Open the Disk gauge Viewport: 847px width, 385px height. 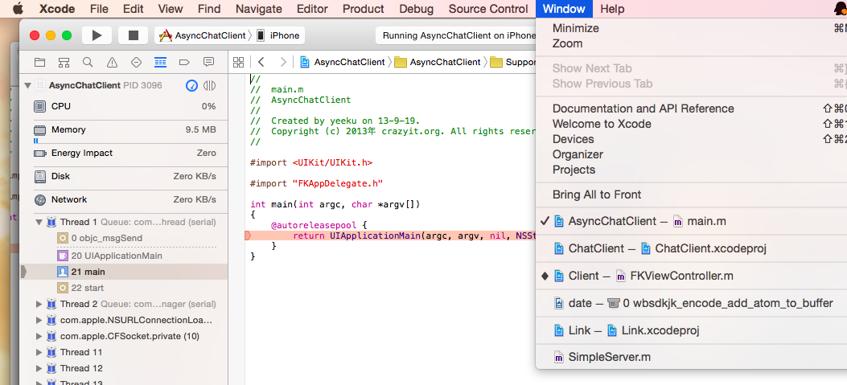(125, 177)
